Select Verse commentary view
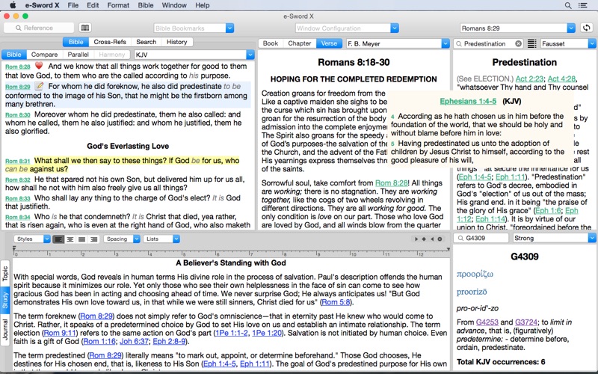The height and width of the screenshot is (374, 598). coord(329,43)
